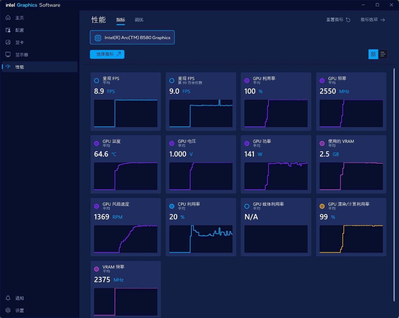Viewport: 399px width, 318px height.
Task: Open 显示器 in the sidebar
Action: (40, 54)
